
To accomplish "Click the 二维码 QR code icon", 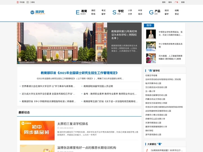I will (x=27, y=2).
